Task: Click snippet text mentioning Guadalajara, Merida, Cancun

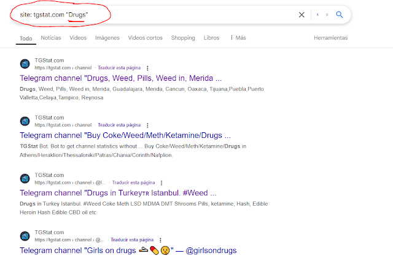Action: pyautogui.click(x=142, y=93)
